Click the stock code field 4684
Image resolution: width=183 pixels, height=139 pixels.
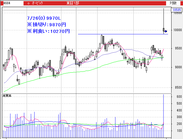tap(4, 3)
